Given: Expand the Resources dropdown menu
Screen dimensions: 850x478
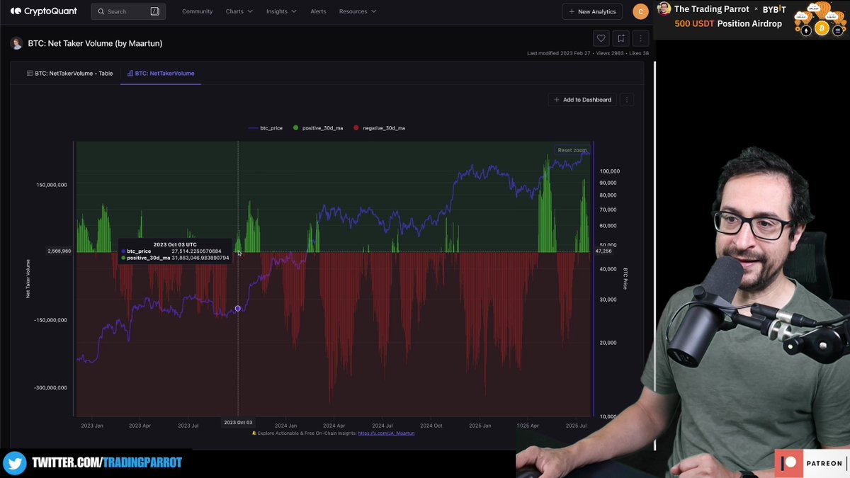Looking at the screenshot, I should pyautogui.click(x=358, y=11).
